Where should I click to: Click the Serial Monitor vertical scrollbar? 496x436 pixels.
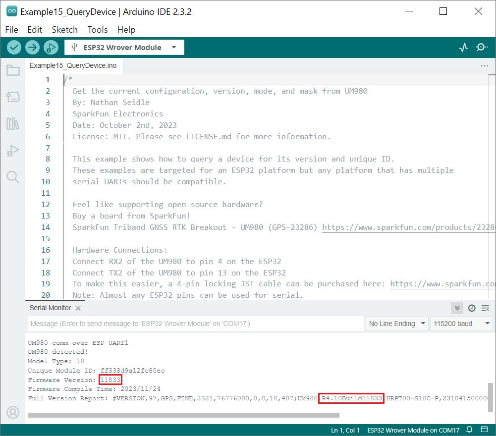tap(491, 397)
